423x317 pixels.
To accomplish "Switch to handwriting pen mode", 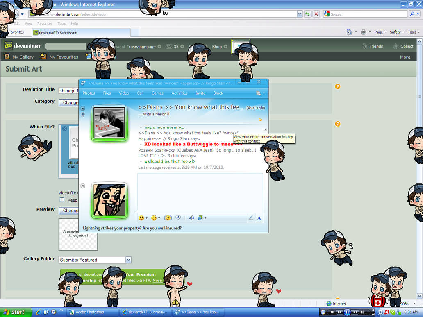I will coord(251,218).
